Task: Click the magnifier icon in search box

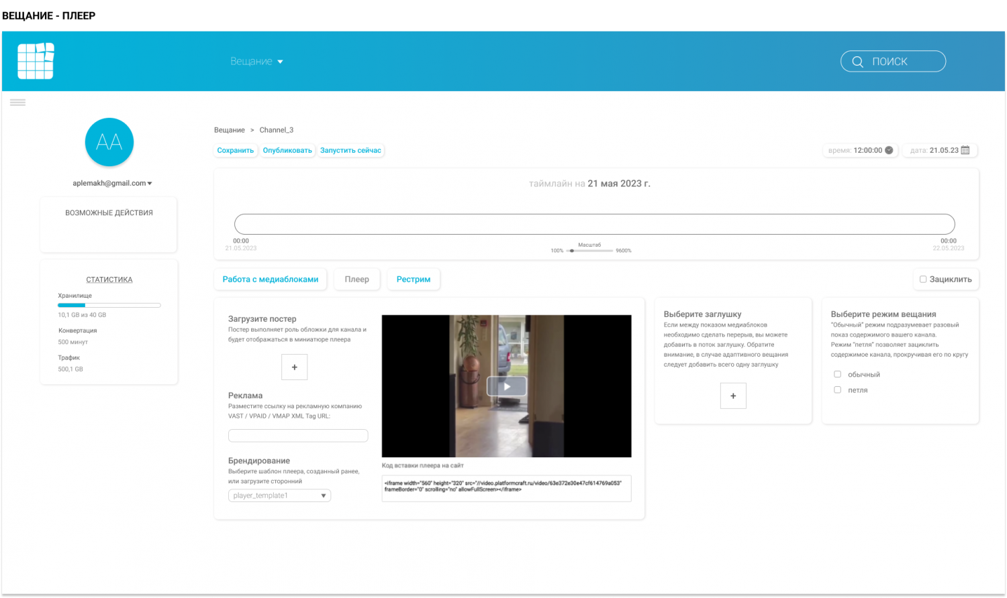Action: [857, 62]
